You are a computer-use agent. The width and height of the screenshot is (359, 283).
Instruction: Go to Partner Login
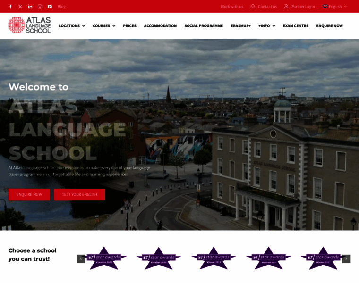(299, 7)
